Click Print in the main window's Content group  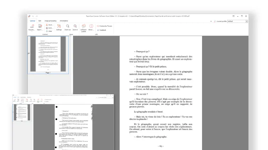pos(50,28)
